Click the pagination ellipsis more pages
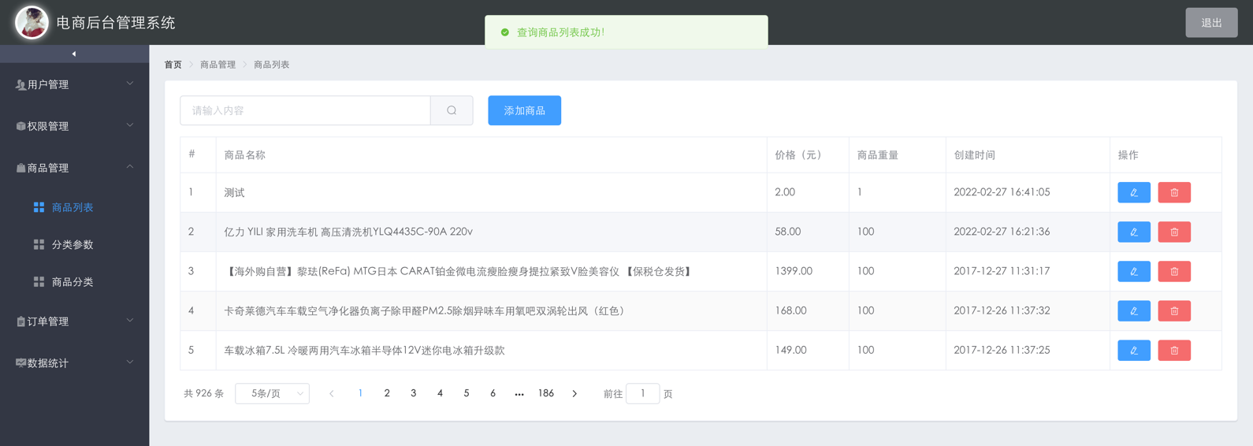1253x446 pixels. click(519, 394)
